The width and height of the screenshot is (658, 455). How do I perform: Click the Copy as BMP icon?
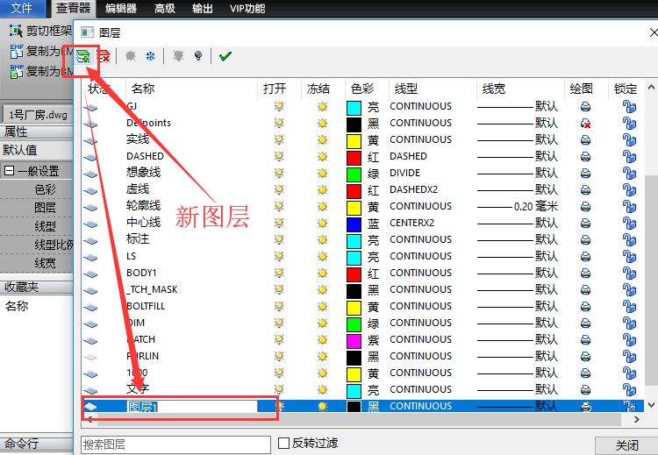pos(17,71)
